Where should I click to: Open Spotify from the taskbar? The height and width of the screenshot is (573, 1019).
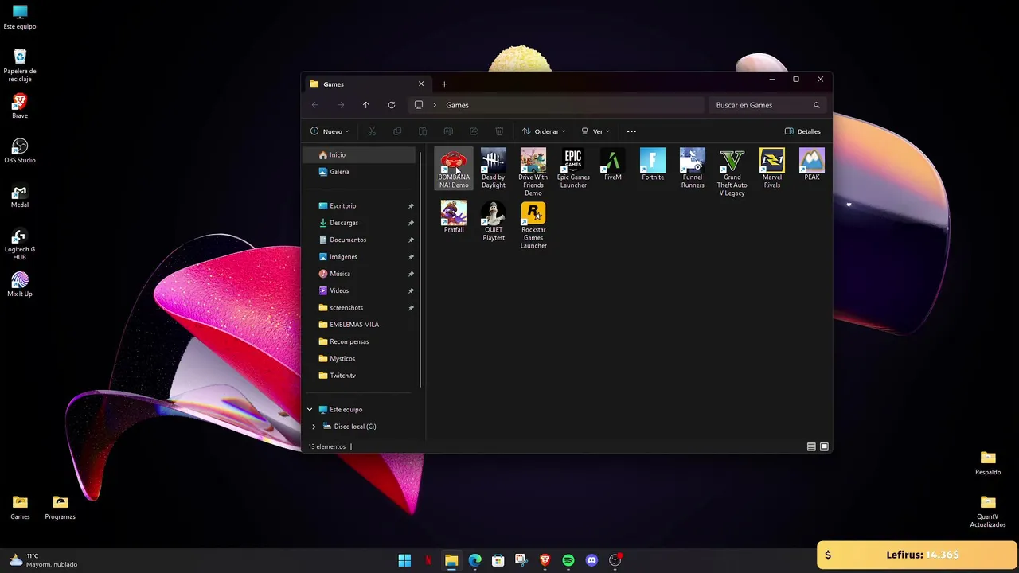pos(568,560)
